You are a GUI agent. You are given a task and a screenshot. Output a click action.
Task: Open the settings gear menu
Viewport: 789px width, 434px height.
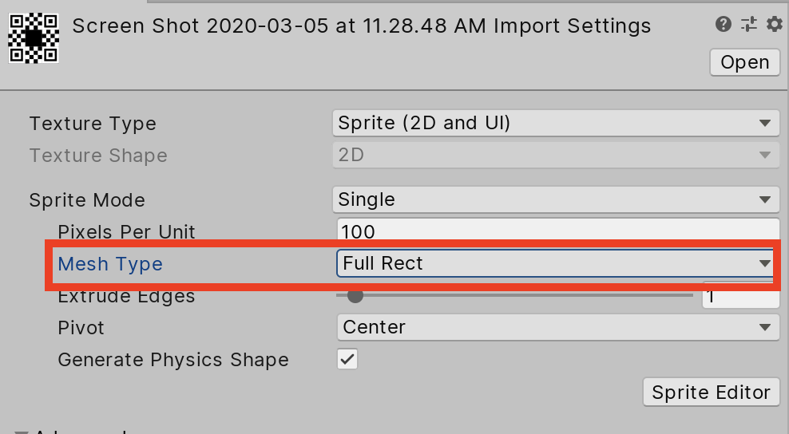[x=774, y=24]
